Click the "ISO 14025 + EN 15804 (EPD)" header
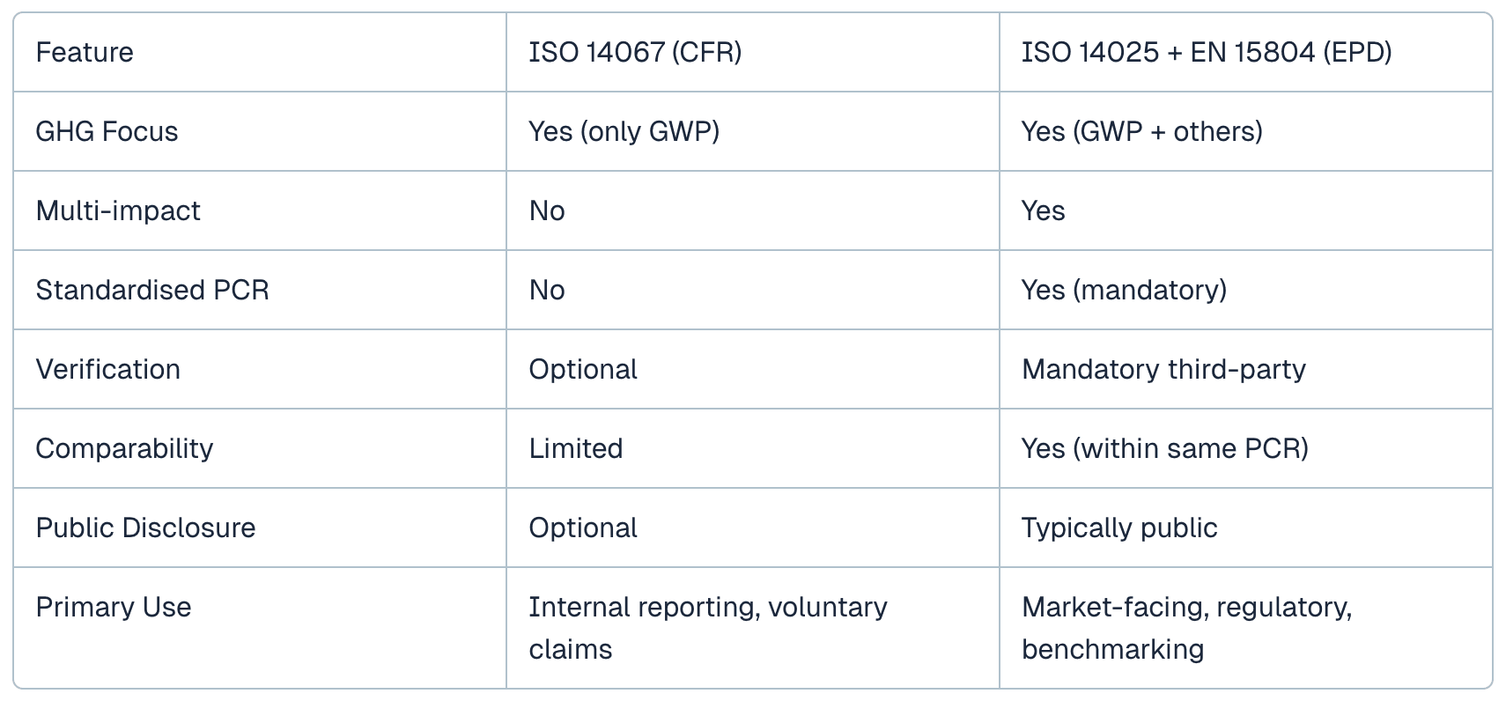Screen dimensions: 1506x701 [x=1206, y=52]
